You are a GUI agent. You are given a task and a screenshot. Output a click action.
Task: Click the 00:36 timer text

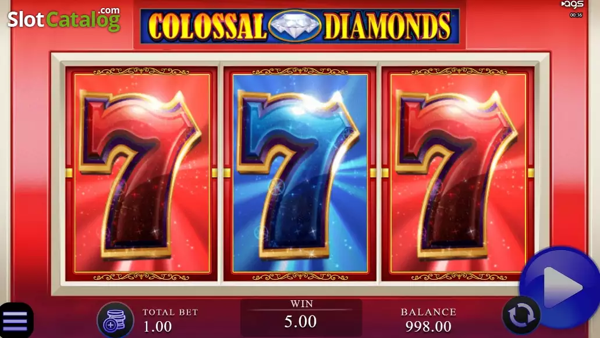click(x=576, y=15)
